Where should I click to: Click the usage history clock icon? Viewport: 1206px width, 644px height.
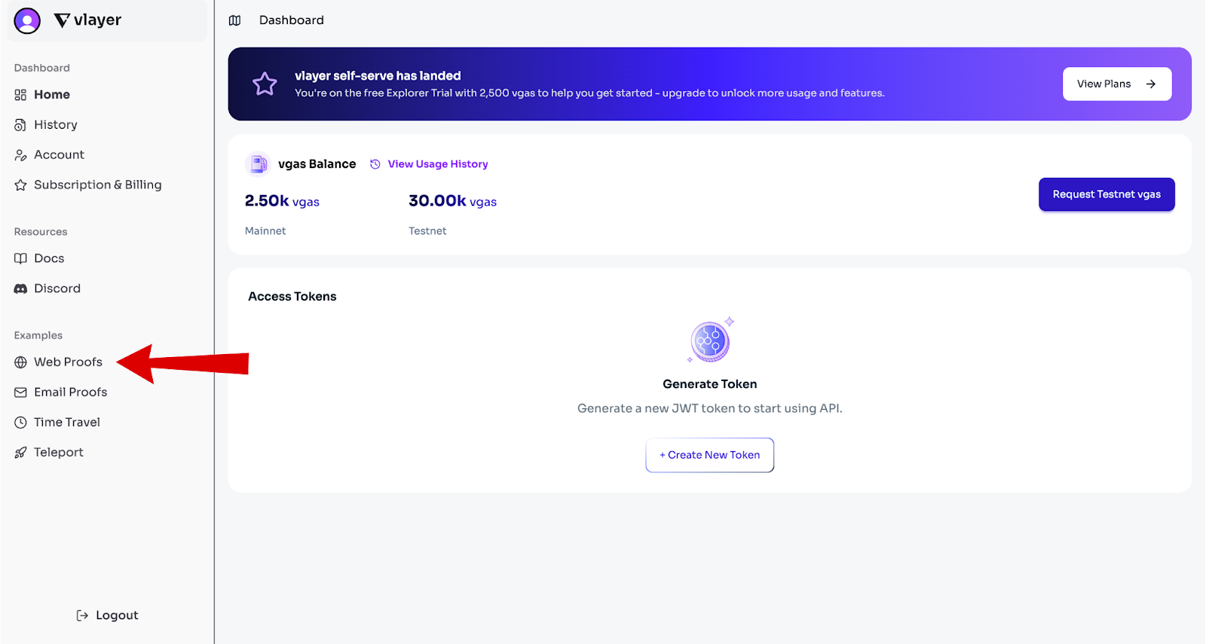coord(375,164)
